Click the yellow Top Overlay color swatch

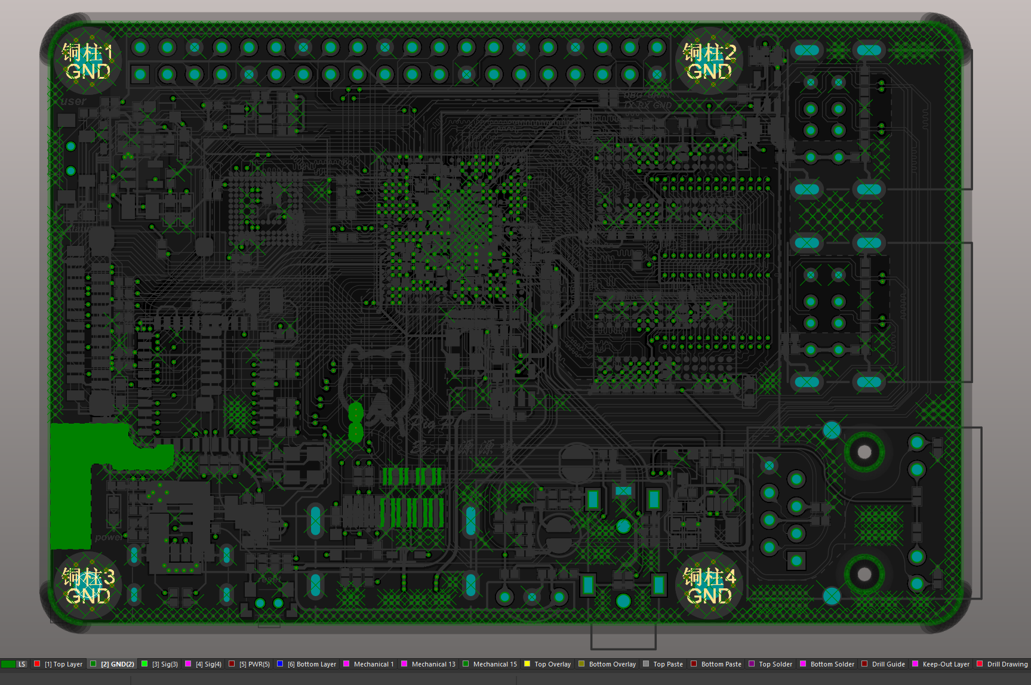pos(527,664)
